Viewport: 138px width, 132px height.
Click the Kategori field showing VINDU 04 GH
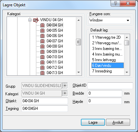[x=42, y=93]
